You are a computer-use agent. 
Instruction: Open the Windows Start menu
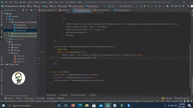[3, 105]
